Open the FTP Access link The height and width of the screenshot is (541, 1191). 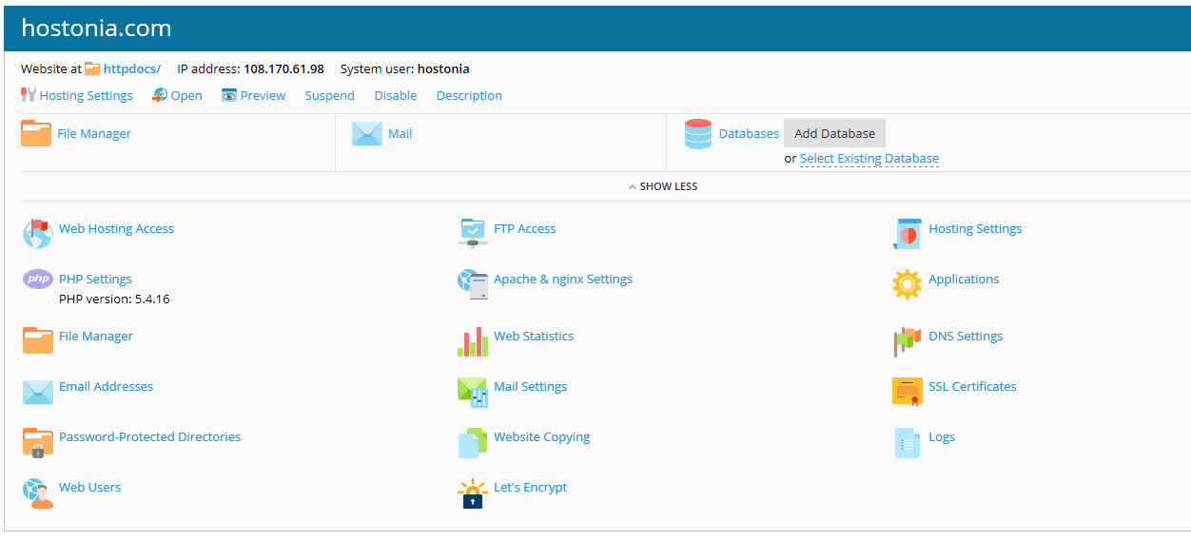(525, 228)
